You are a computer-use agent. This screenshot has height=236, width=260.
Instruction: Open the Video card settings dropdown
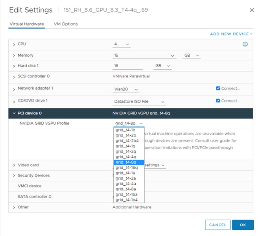click(x=155, y=165)
